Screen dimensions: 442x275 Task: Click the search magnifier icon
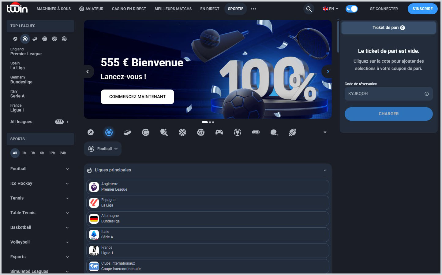point(309,9)
